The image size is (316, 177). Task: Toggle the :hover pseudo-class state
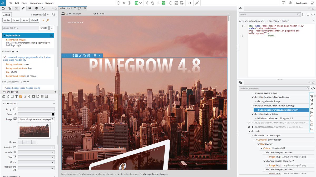16,20
